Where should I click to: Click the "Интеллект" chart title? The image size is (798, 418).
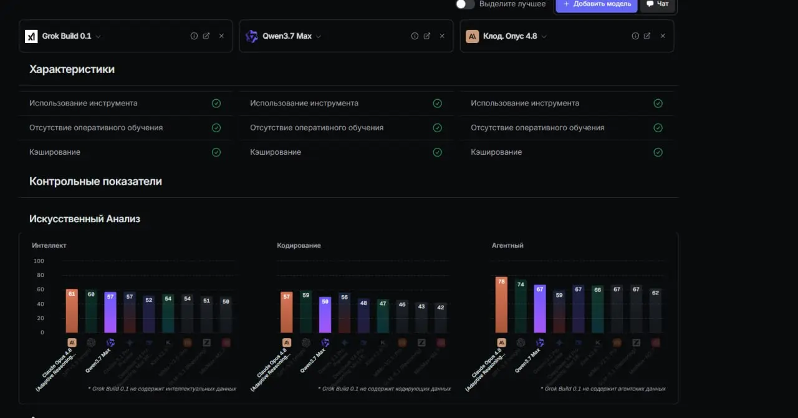(x=49, y=245)
